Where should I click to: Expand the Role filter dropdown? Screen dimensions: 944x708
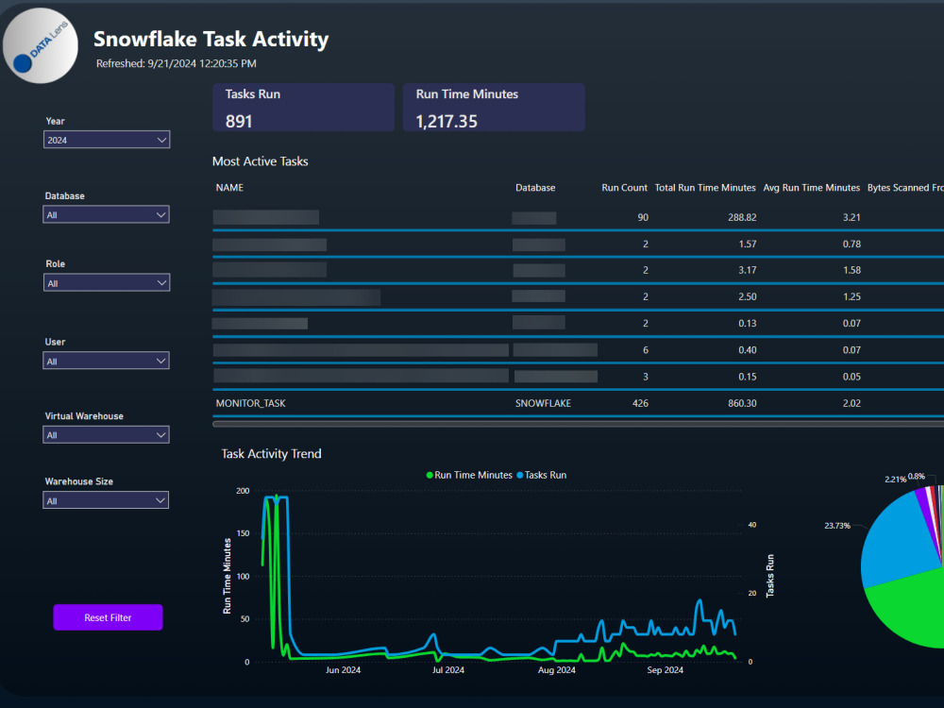pyautogui.click(x=107, y=283)
